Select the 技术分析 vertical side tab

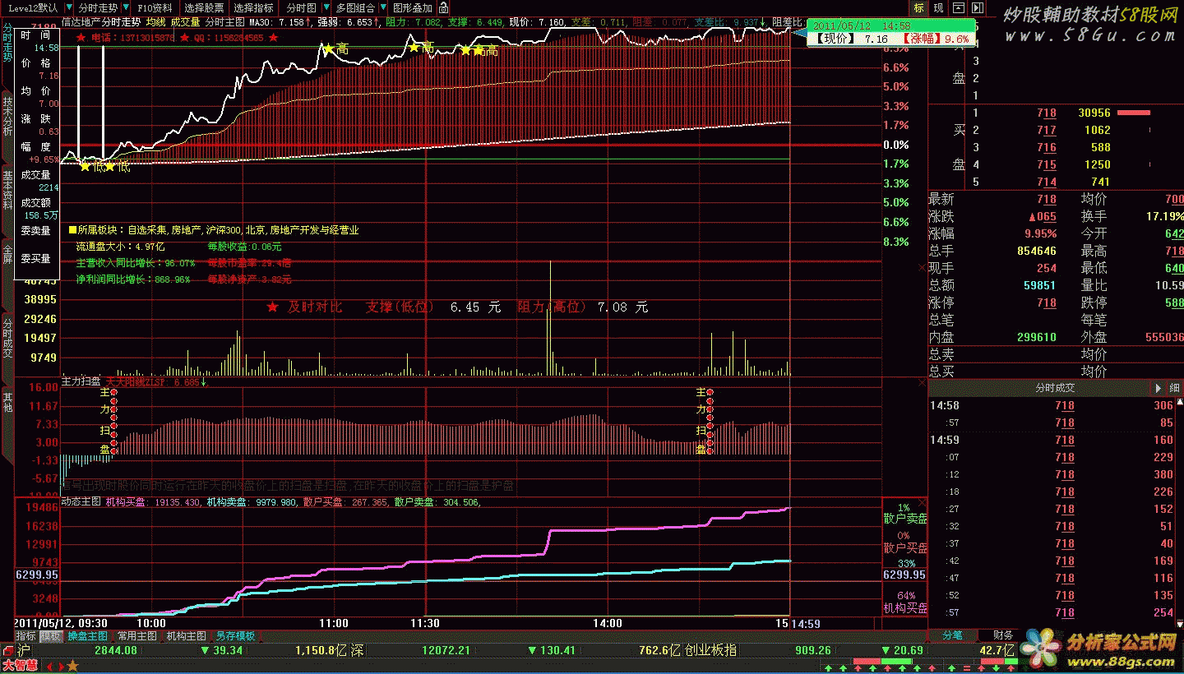tap(7, 117)
